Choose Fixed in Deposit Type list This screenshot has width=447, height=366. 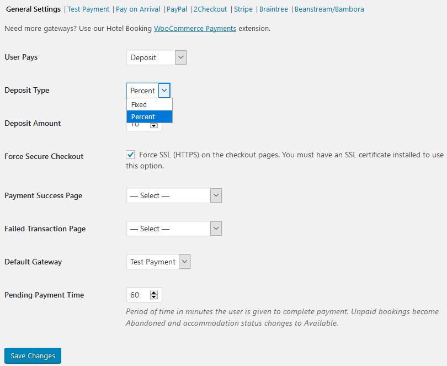coord(150,104)
